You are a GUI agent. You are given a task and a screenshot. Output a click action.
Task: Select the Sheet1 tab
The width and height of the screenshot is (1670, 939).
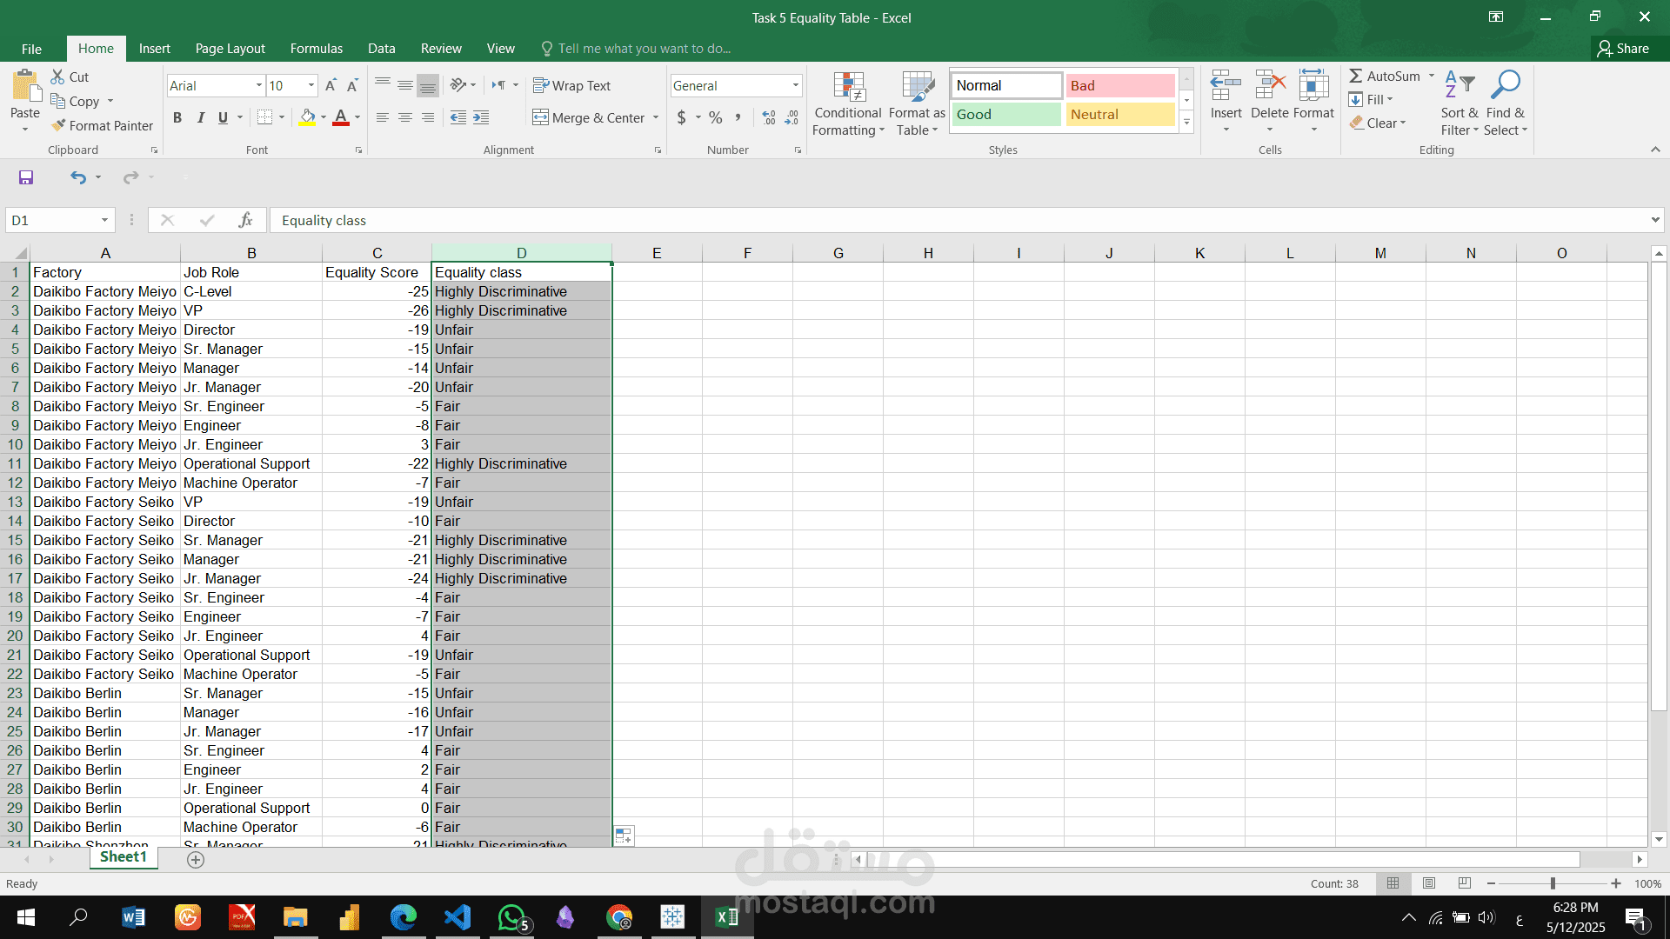coord(124,857)
